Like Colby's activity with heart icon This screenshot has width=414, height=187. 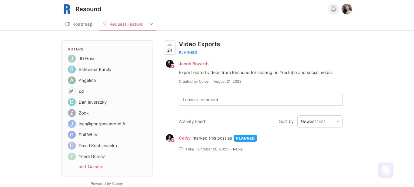tap(181, 149)
